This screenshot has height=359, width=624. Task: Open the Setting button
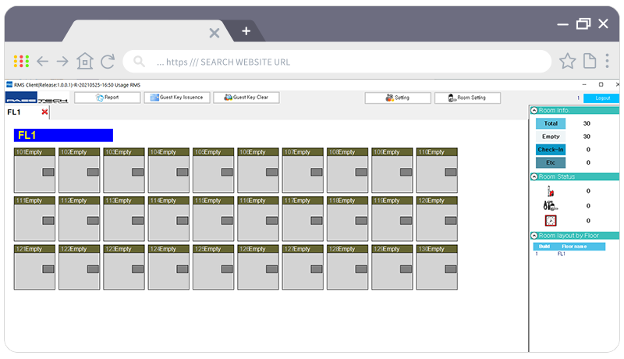[398, 98]
